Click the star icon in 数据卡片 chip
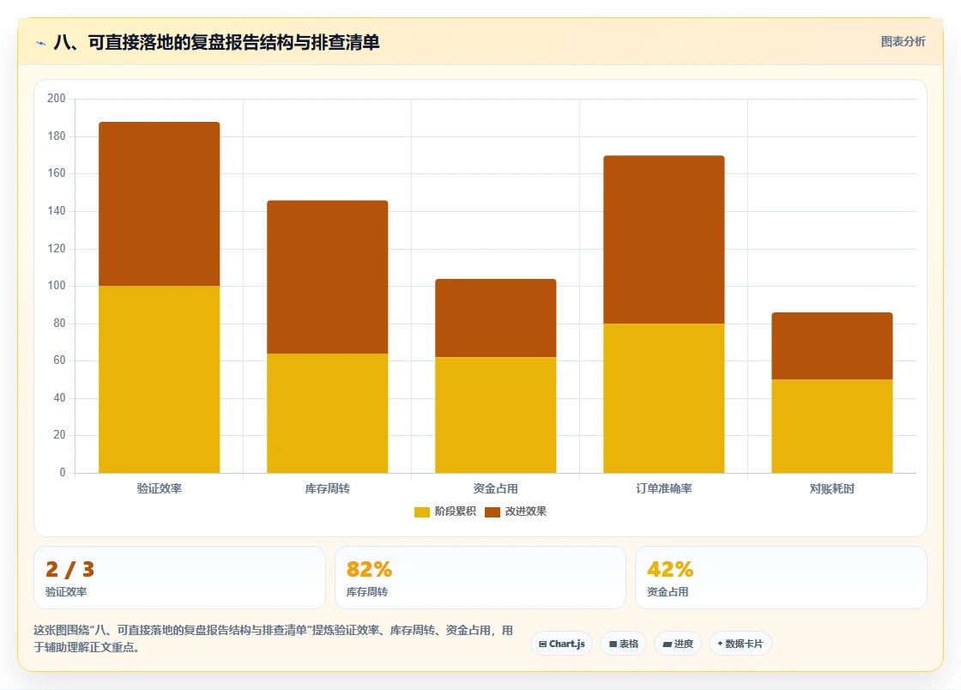This screenshot has width=961, height=690. point(720,644)
